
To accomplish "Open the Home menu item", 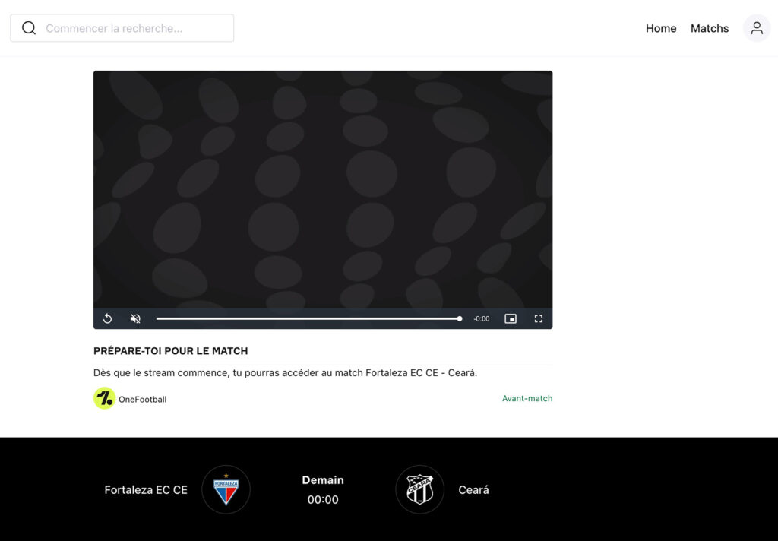I will pyautogui.click(x=661, y=28).
